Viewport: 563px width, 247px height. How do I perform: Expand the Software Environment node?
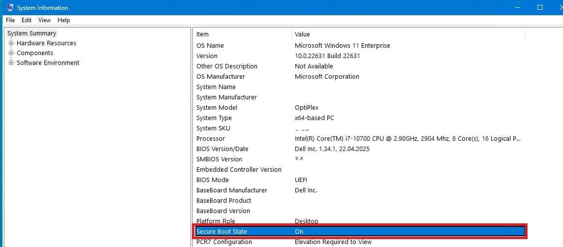(x=11, y=63)
